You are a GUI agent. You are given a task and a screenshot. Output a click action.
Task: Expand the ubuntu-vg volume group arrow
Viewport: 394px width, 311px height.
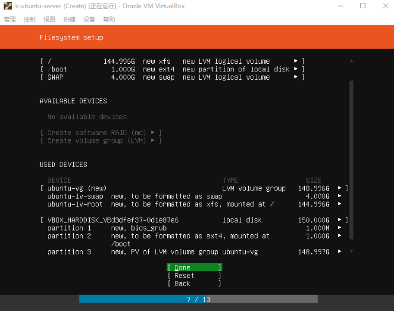[x=340, y=188]
